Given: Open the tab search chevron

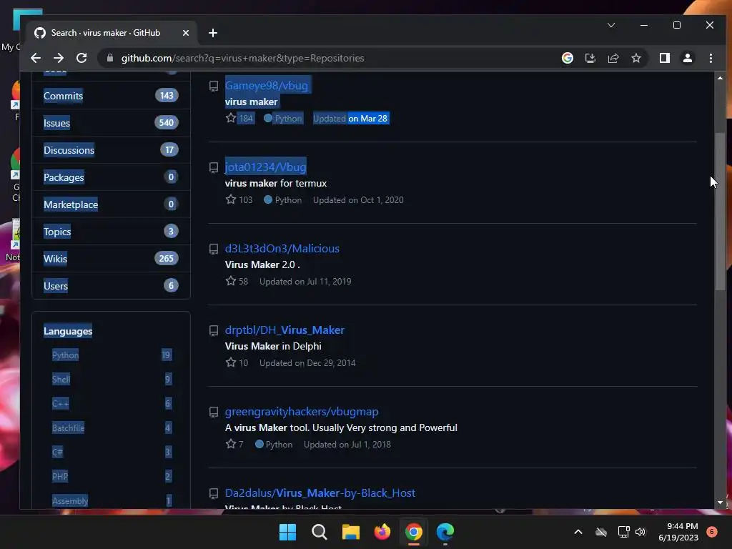Looking at the screenshot, I should 611,25.
